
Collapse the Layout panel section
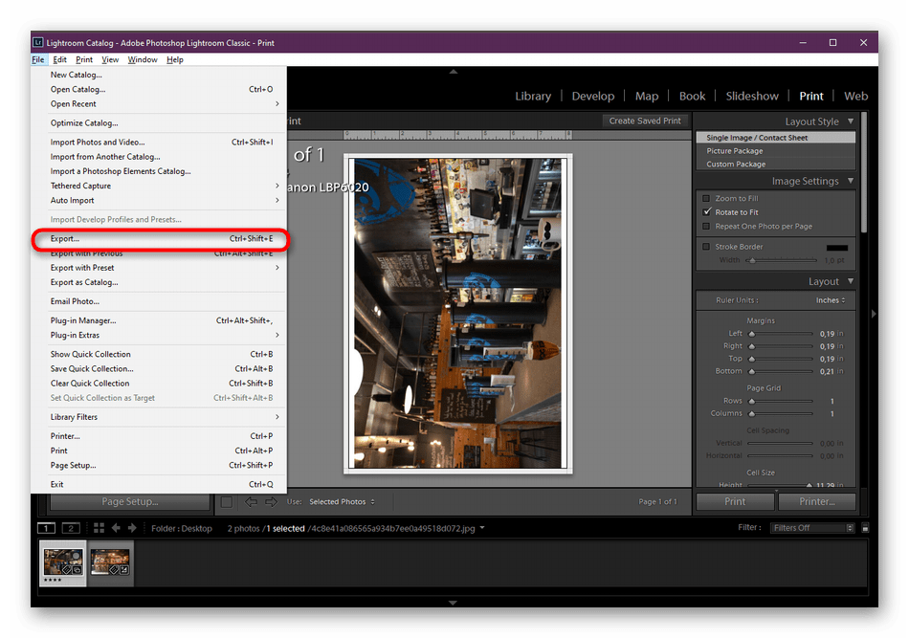pos(851,281)
